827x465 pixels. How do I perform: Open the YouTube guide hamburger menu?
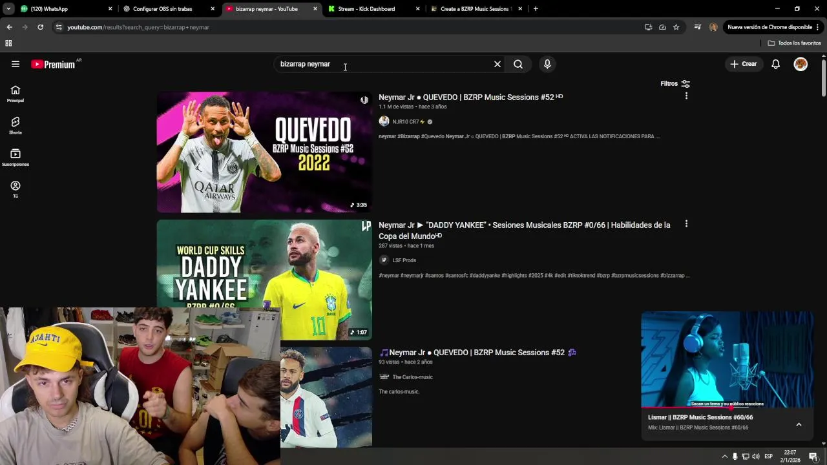point(16,64)
